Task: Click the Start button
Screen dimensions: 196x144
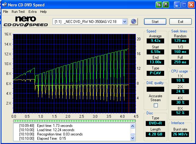Action: tap(155, 22)
